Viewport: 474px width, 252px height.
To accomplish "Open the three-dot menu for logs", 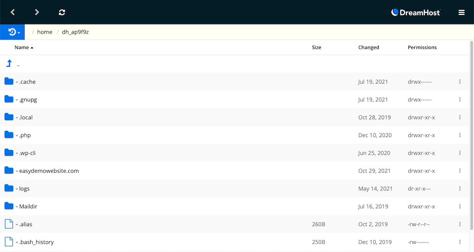I will pos(460,188).
